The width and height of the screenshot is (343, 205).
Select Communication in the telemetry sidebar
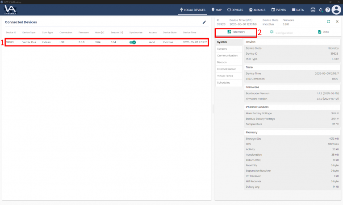(x=227, y=56)
